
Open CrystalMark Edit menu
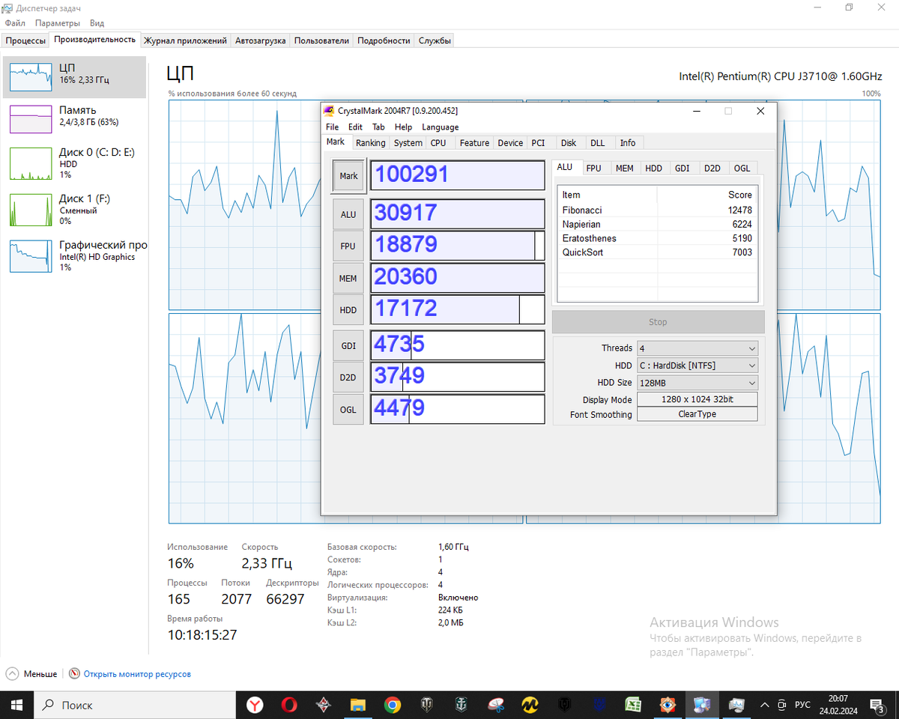[355, 127]
